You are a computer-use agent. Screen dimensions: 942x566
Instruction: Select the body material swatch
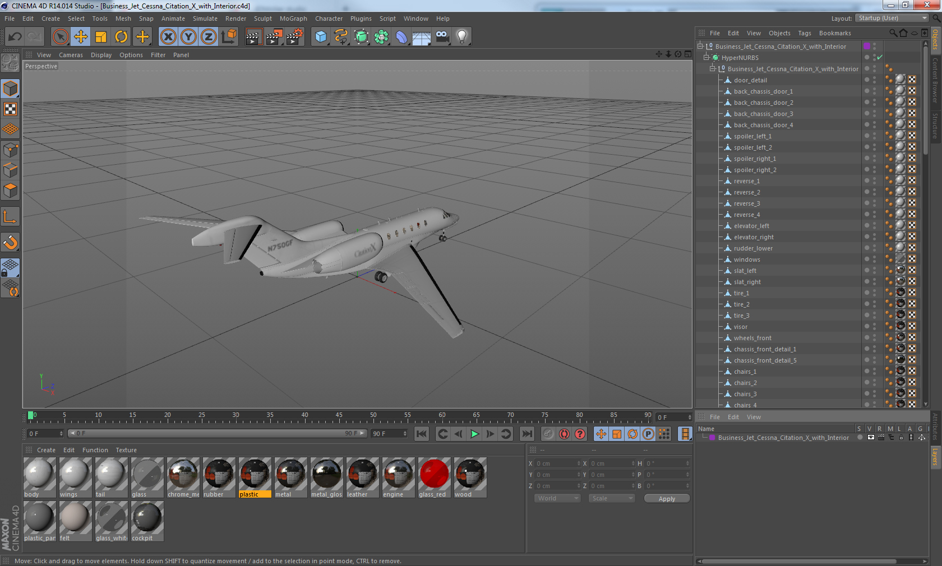[x=40, y=477]
